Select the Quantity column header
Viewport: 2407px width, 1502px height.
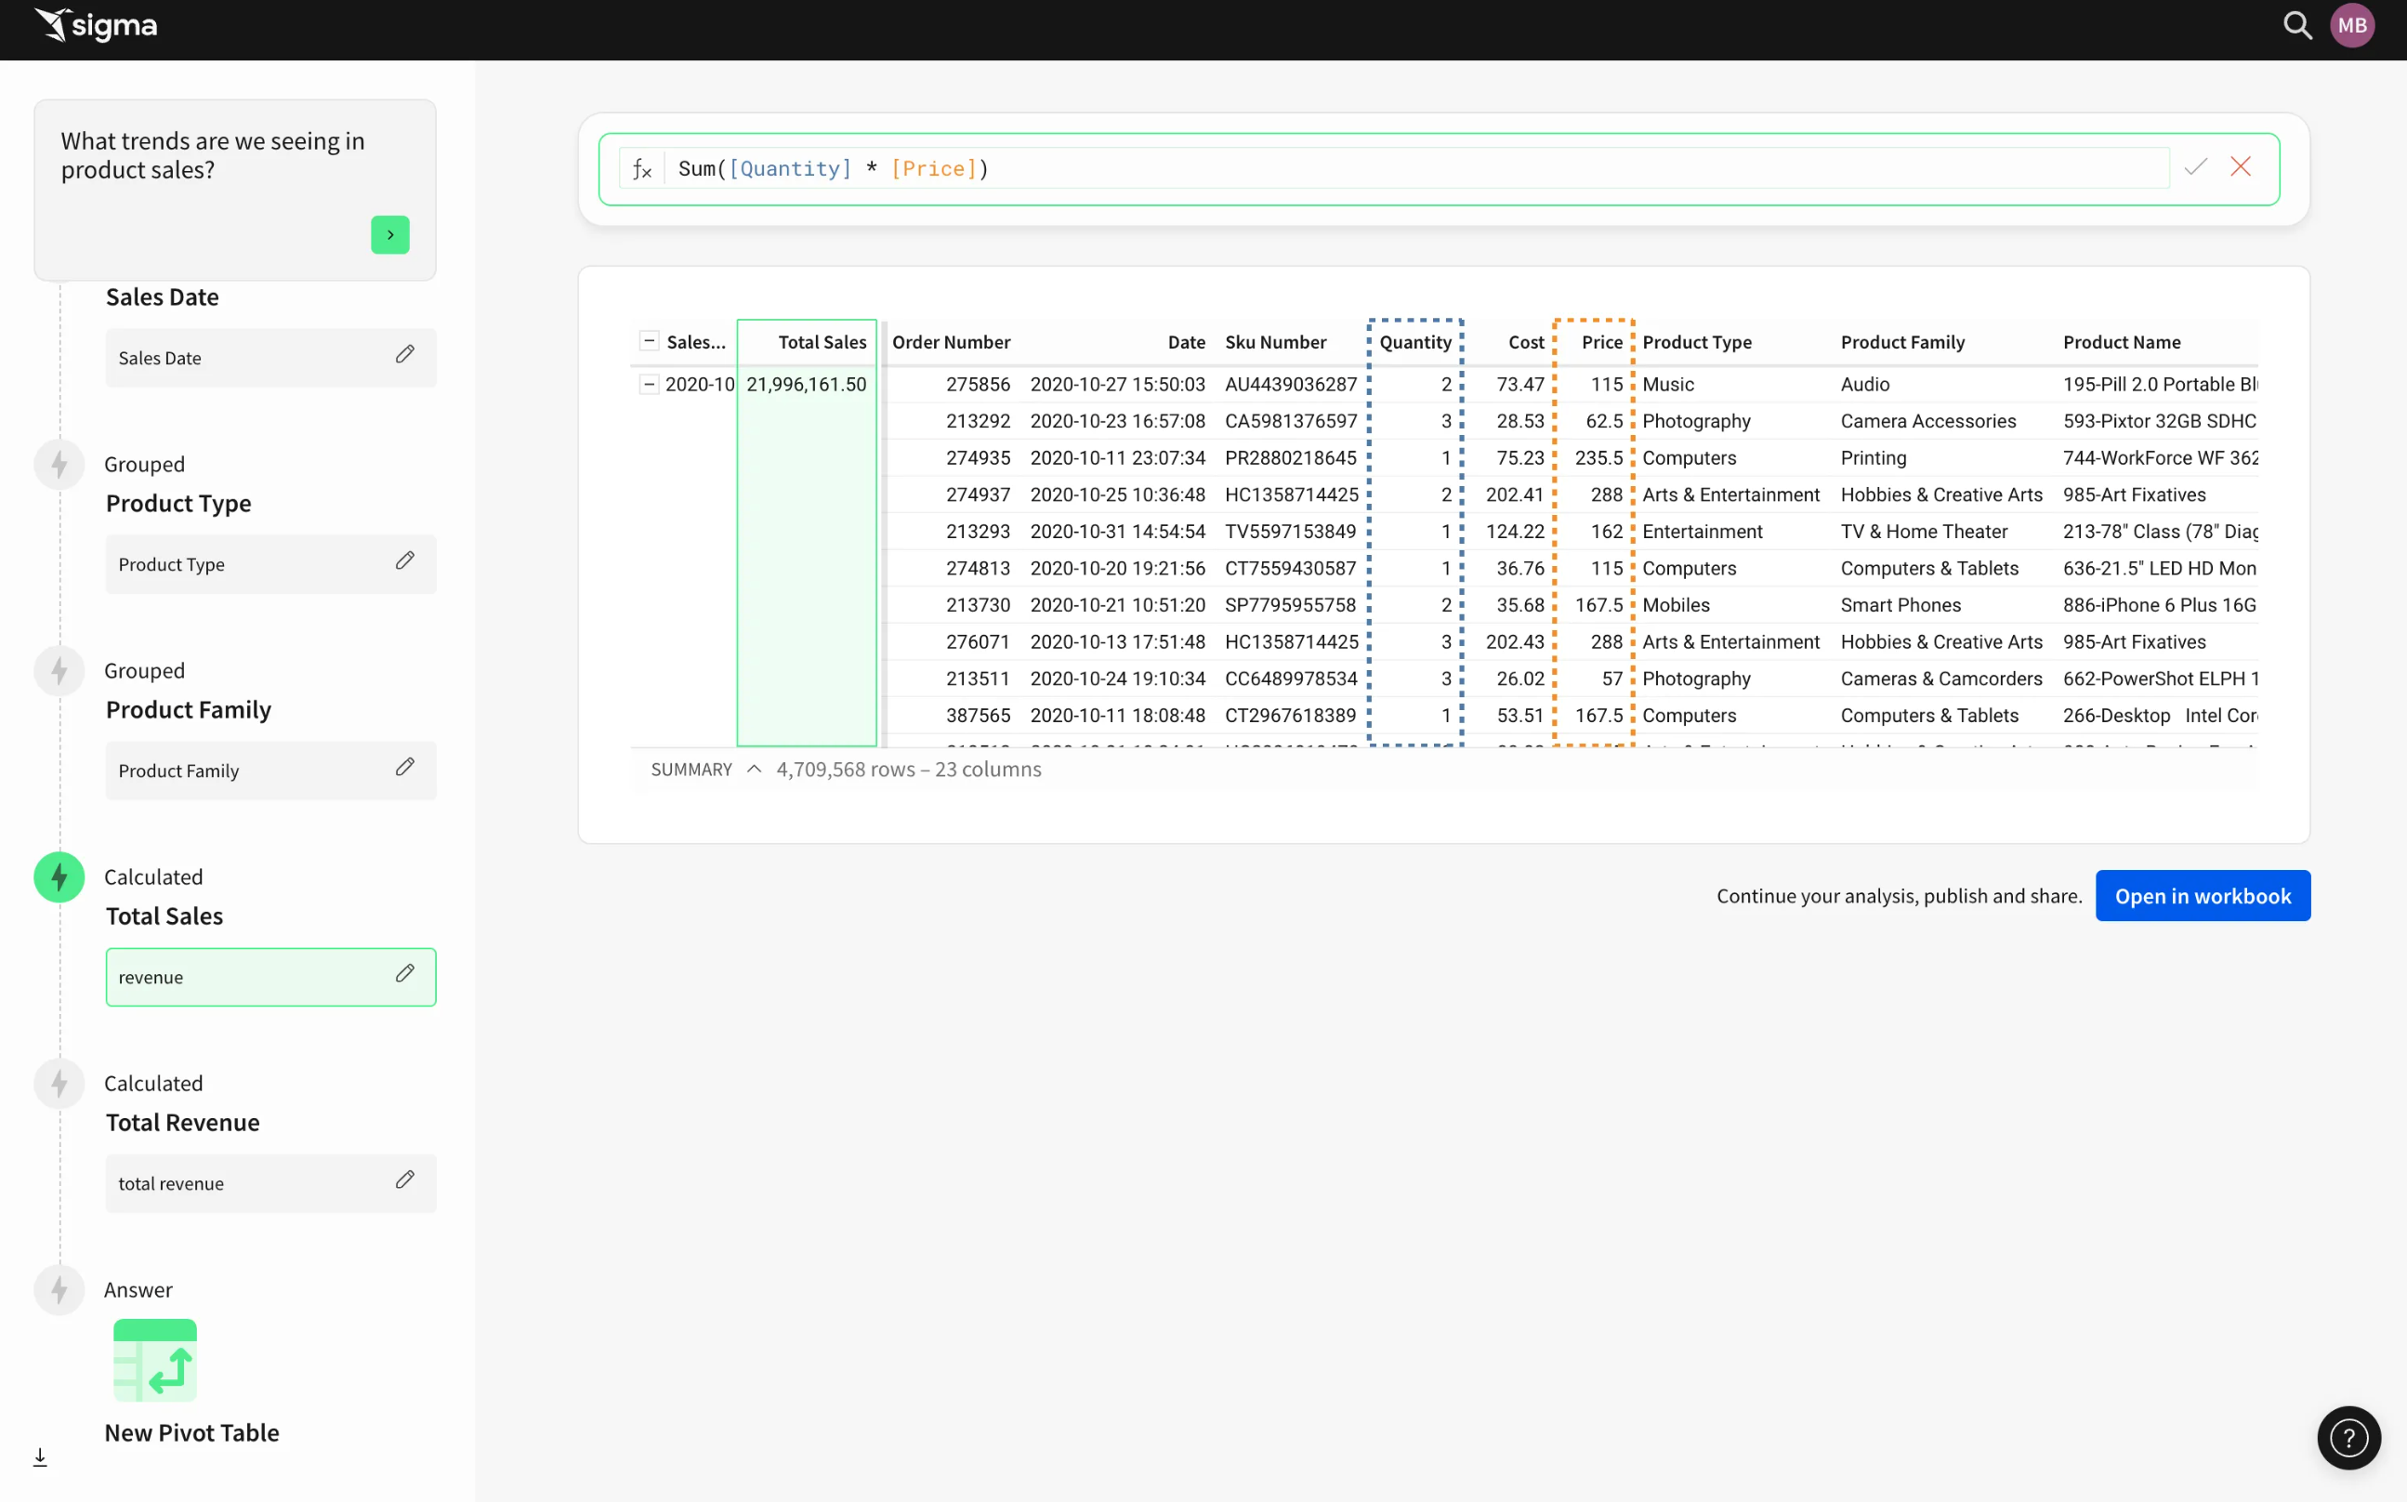pyautogui.click(x=1415, y=342)
